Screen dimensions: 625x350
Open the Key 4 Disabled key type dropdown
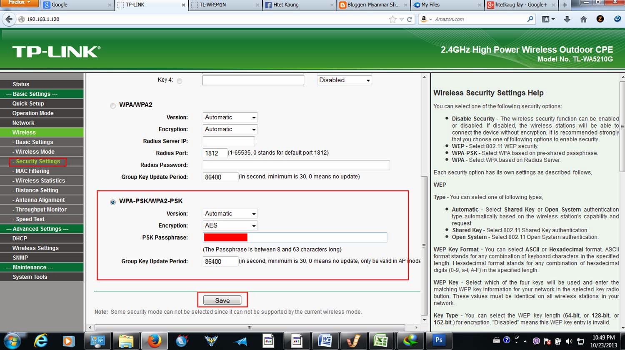pos(345,80)
